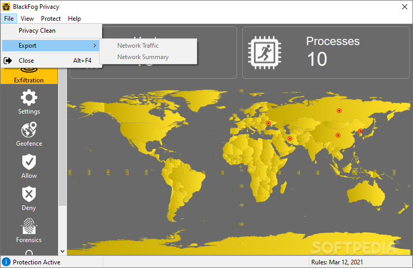This screenshot has height=268, width=413.
Task: Open the File menu
Action: (9, 19)
